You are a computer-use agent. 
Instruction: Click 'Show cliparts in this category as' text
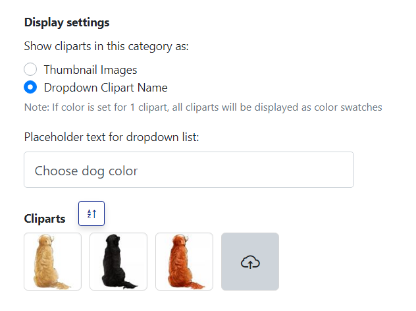click(x=106, y=46)
